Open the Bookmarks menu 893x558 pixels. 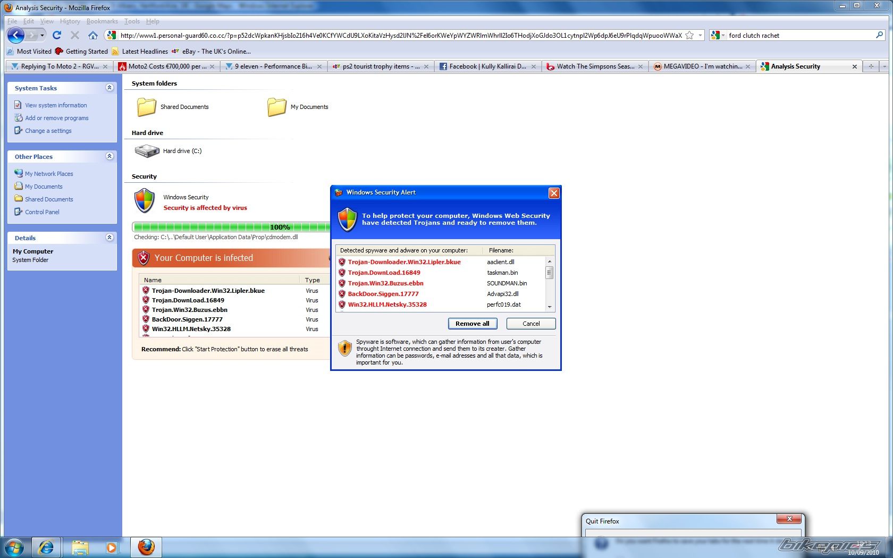coord(102,21)
